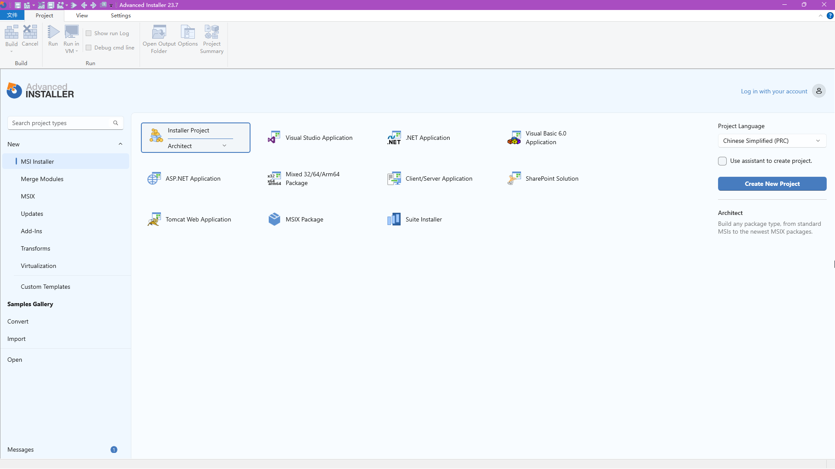Click the messages notification icon in the title bar
This screenshot has height=469, width=835.
(103, 5)
